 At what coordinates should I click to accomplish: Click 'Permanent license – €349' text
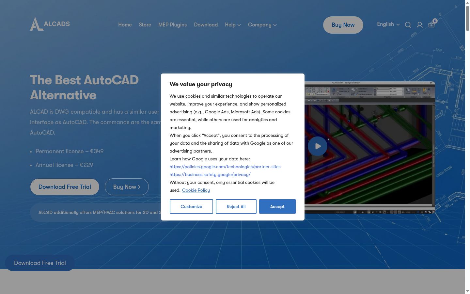pyautogui.click(x=70, y=151)
